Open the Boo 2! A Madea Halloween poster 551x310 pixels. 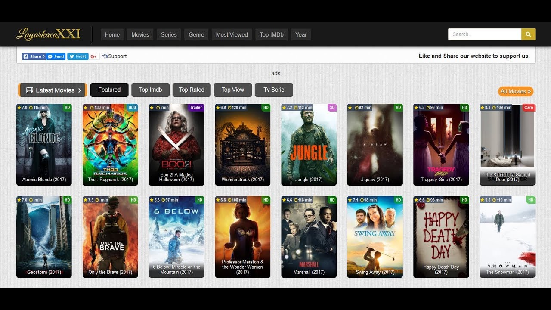pyautogui.click(x=176, y=145)
